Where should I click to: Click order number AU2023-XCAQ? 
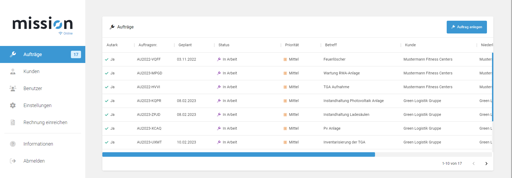click(149, 129)
